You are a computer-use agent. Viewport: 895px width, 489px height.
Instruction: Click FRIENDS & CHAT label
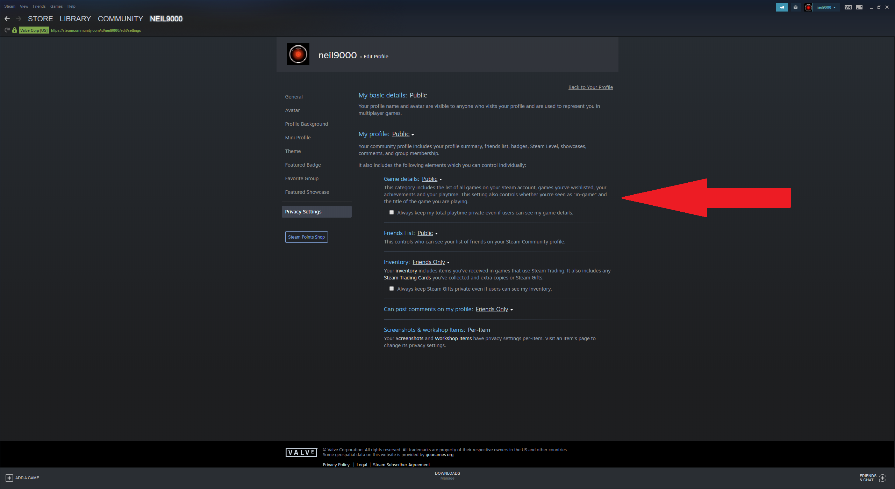point(868,478)
